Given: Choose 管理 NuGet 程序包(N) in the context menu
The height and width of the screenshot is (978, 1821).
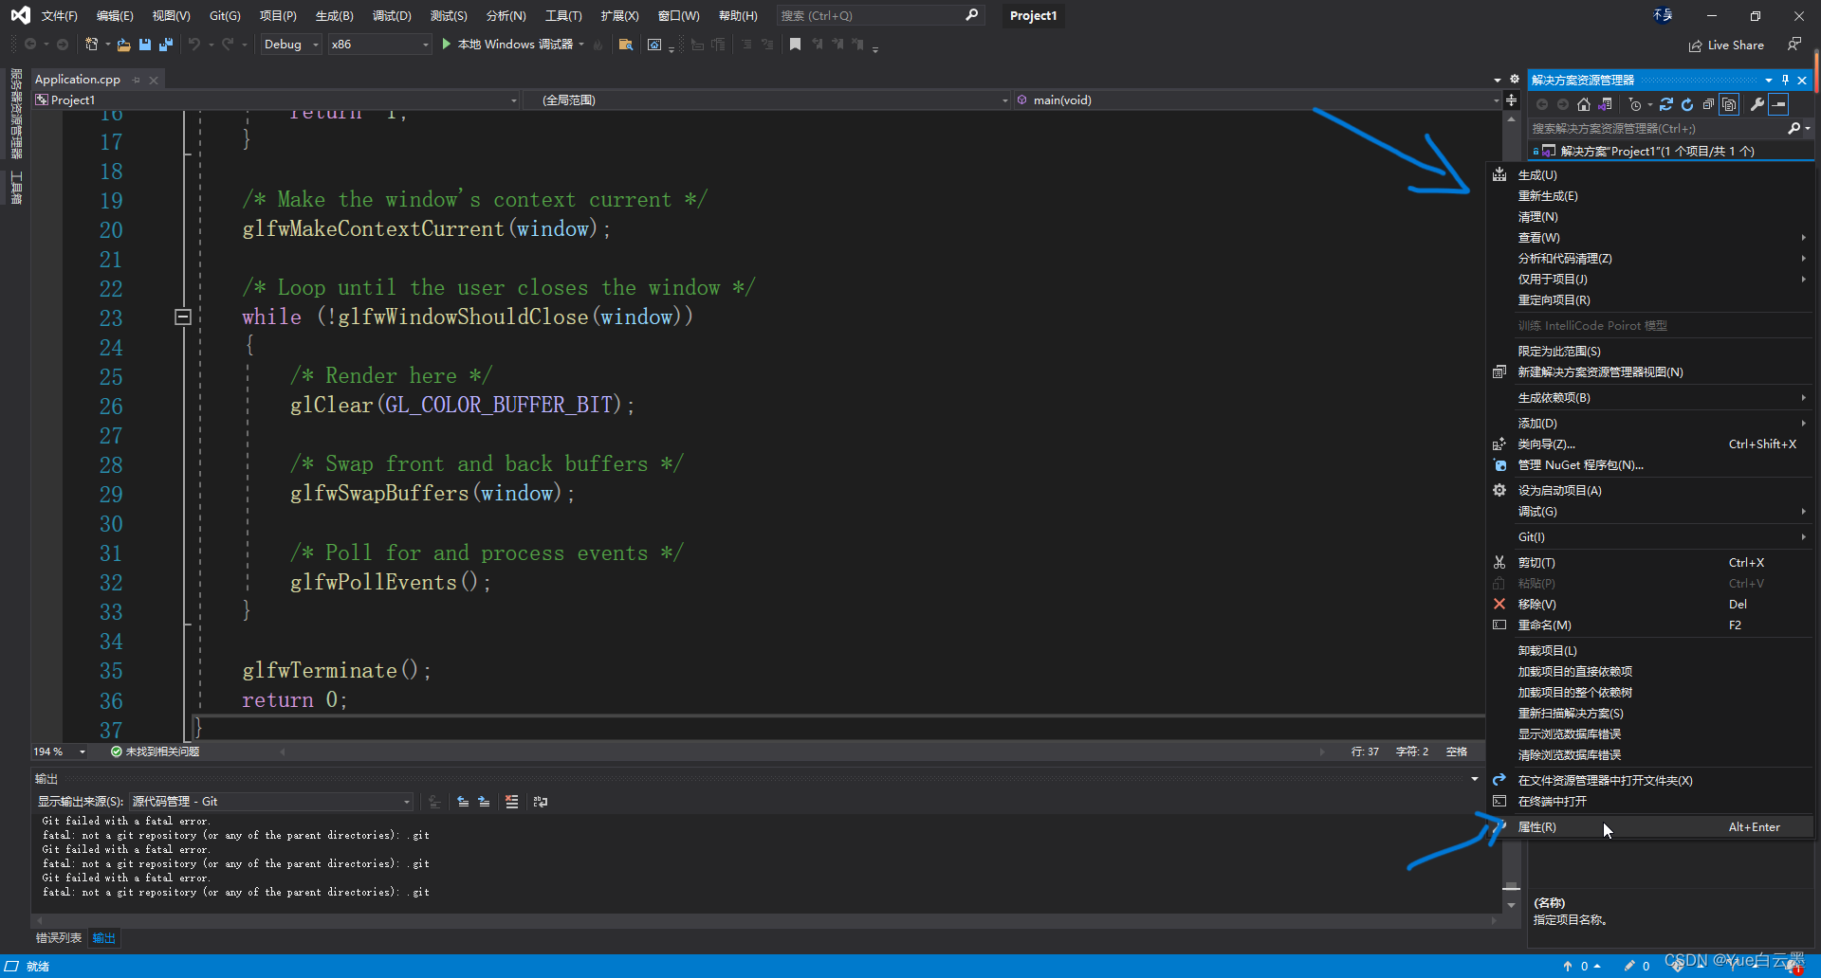Looking at the screenshot, I should click(1650, 465).
